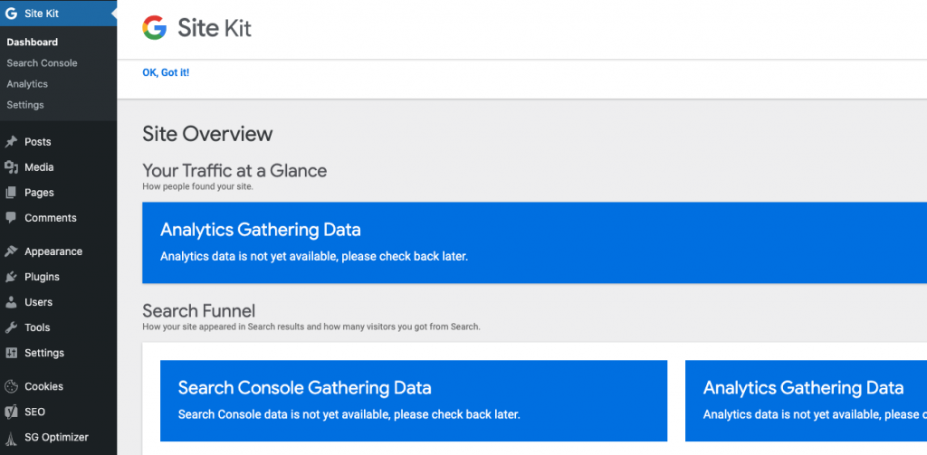Open Analytics submenu item
This screenshot has width=927, height=455.
27,84
